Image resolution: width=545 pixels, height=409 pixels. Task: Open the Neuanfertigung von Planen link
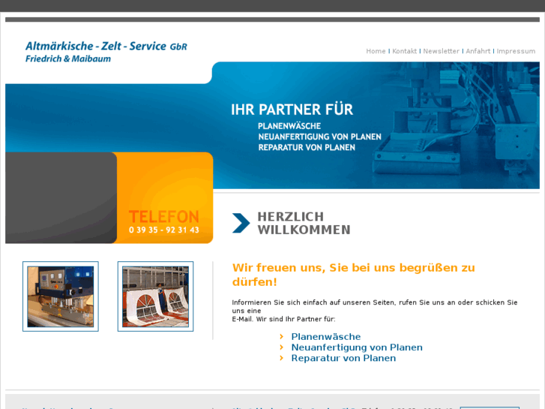coord(357,347)
